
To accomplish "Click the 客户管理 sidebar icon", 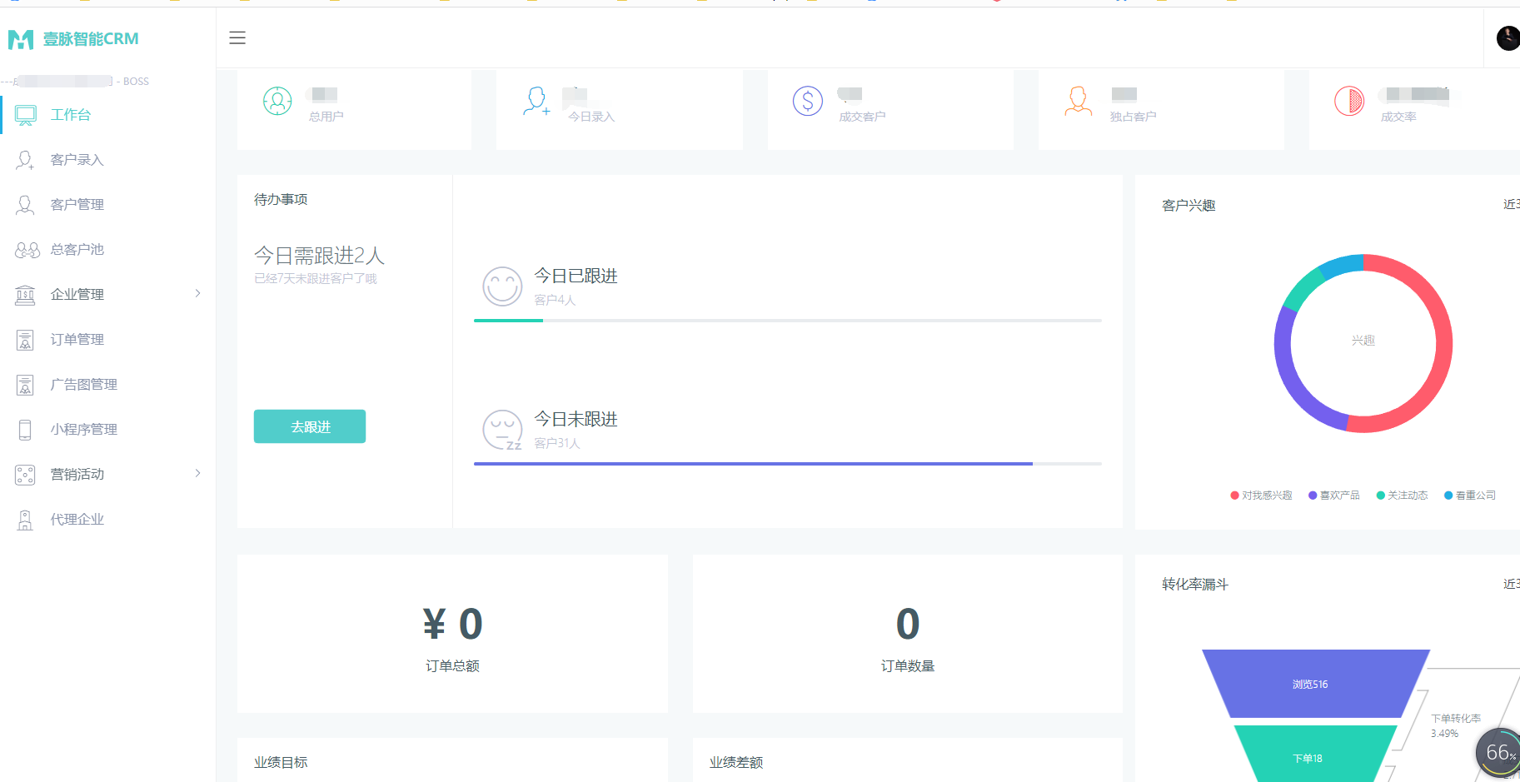I will 26,205.
